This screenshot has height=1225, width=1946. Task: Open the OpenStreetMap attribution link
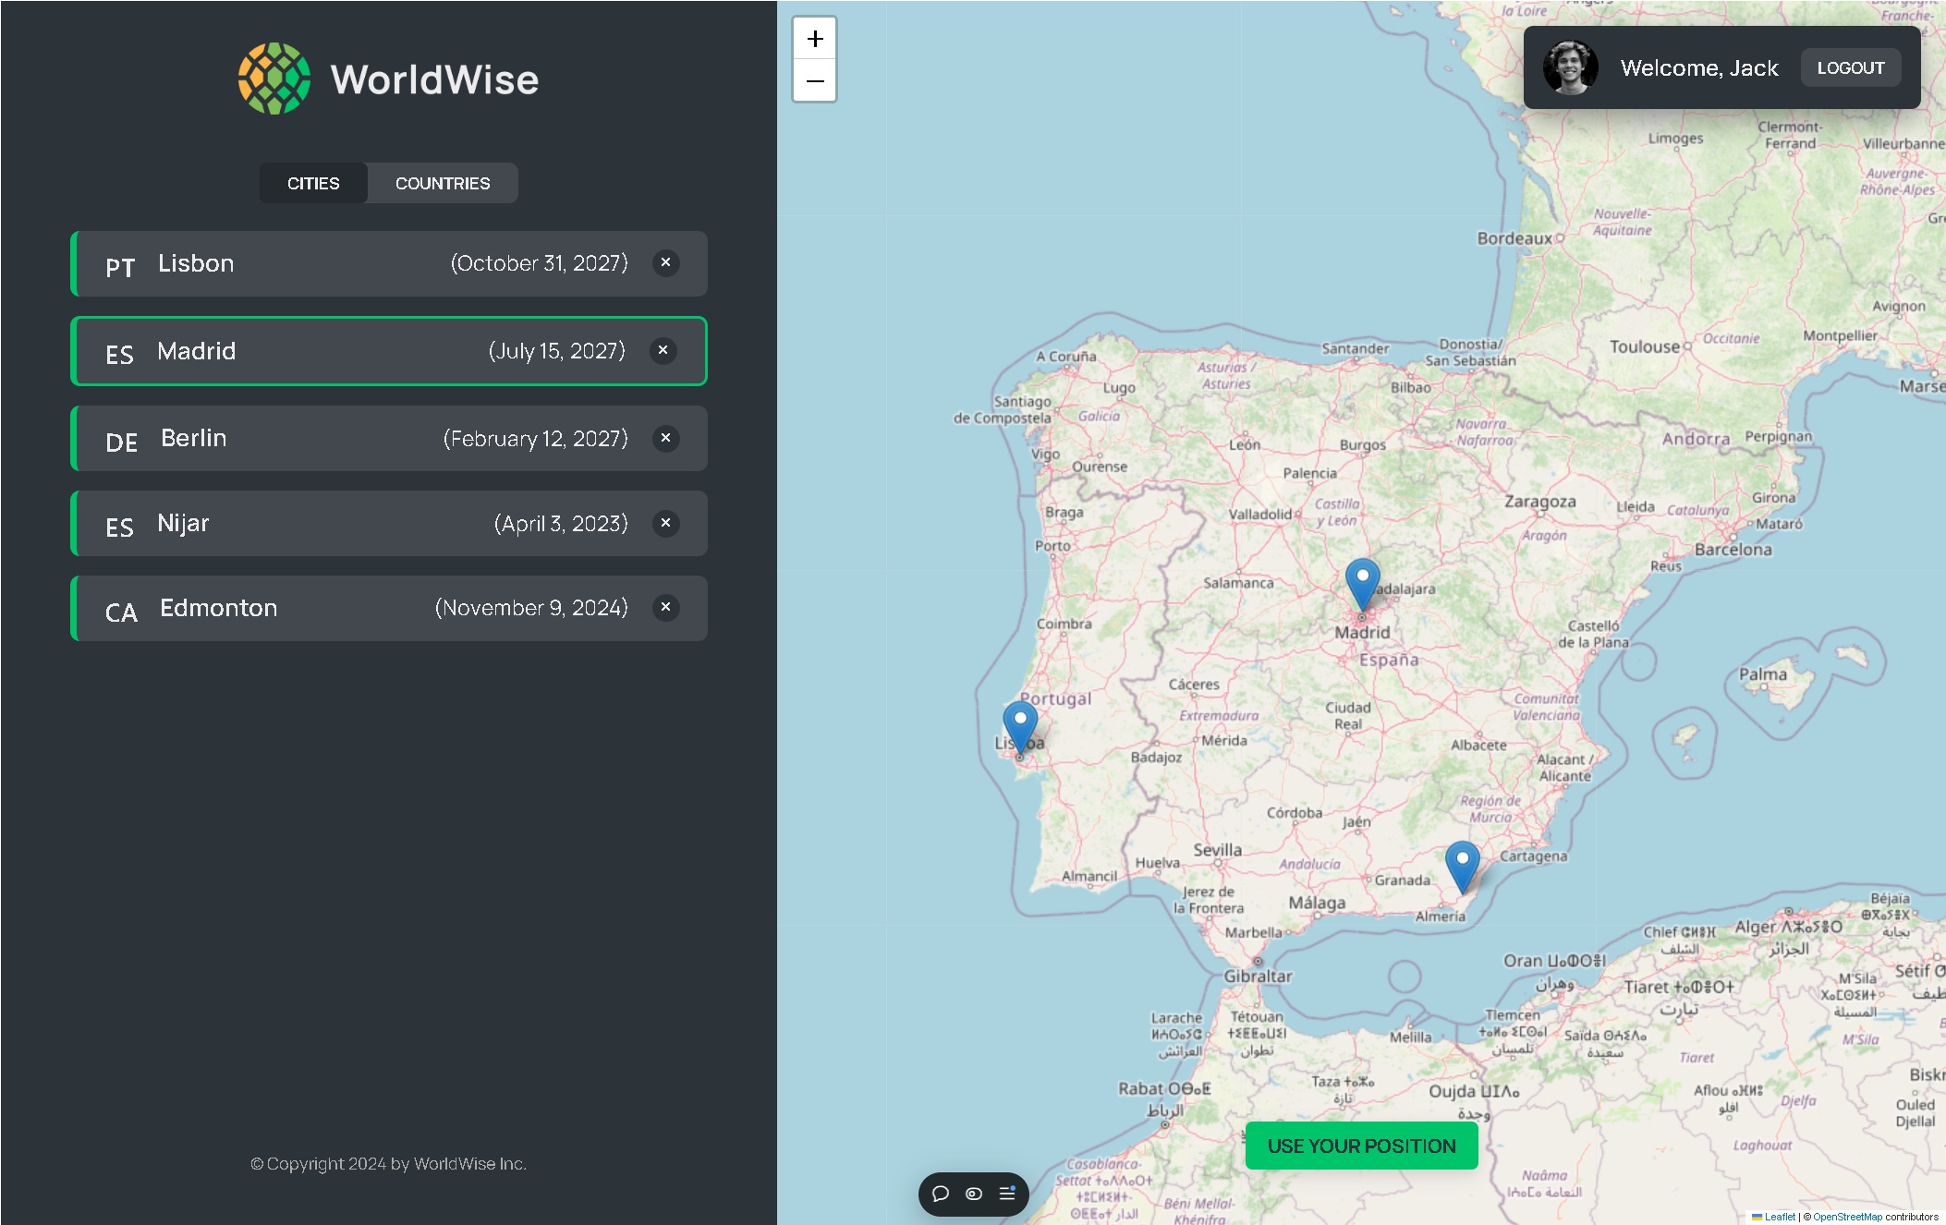[x=1847, y=1217]
